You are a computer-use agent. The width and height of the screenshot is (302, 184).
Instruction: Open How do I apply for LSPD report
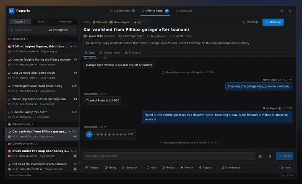click(42, 114)
